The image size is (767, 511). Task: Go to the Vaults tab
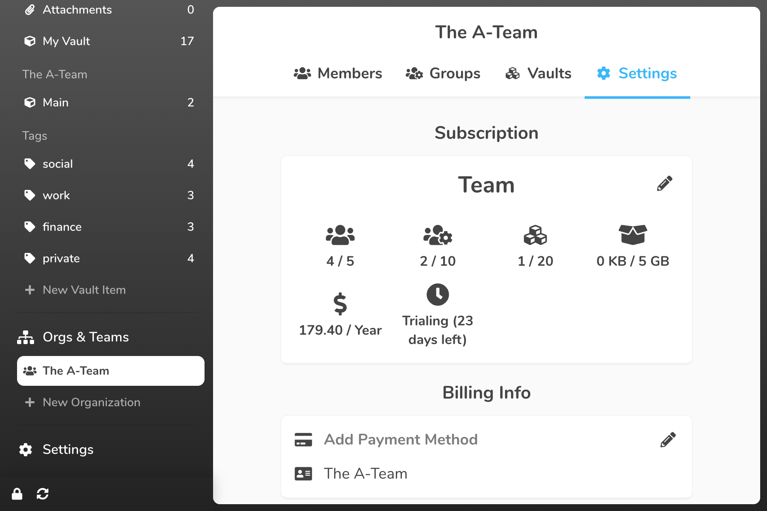point(539,73)
